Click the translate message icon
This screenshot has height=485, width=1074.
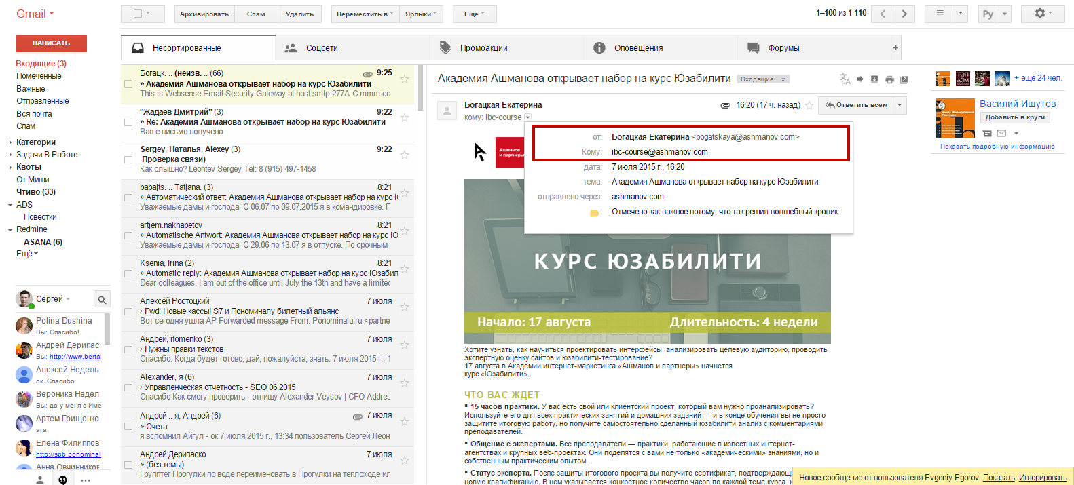[x=845, y=79]
